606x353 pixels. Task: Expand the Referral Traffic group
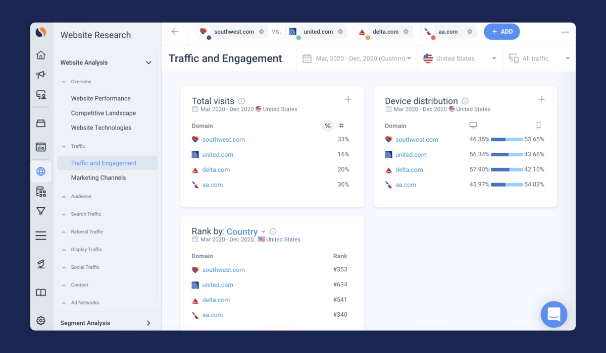(64, 232)
